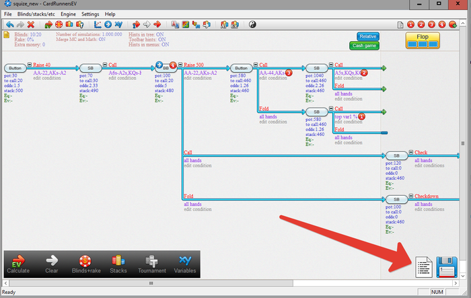Collapse the Call branch with A5s,KQs range
Image resolution: width=471 pixels, height=298 pixels.
coord(331,65)
